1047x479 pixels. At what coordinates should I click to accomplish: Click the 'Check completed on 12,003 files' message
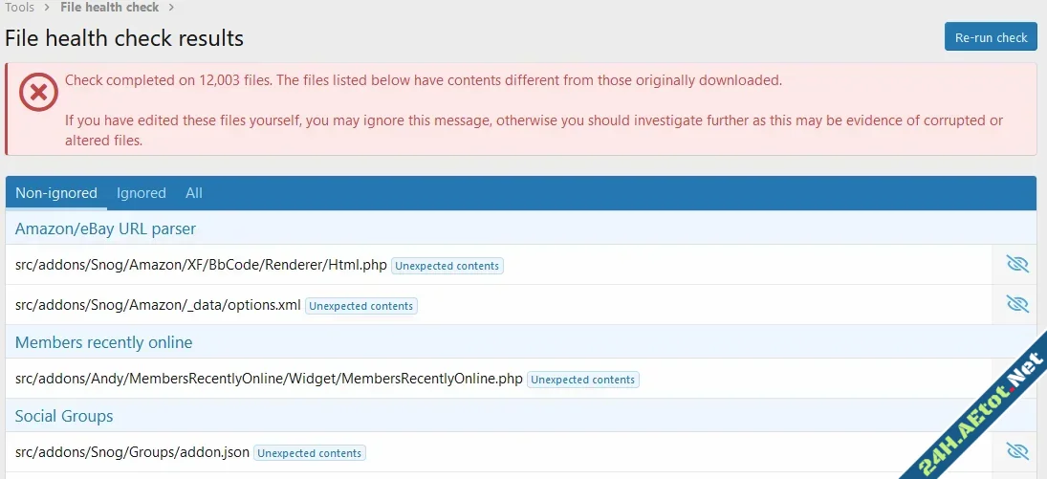424,81
